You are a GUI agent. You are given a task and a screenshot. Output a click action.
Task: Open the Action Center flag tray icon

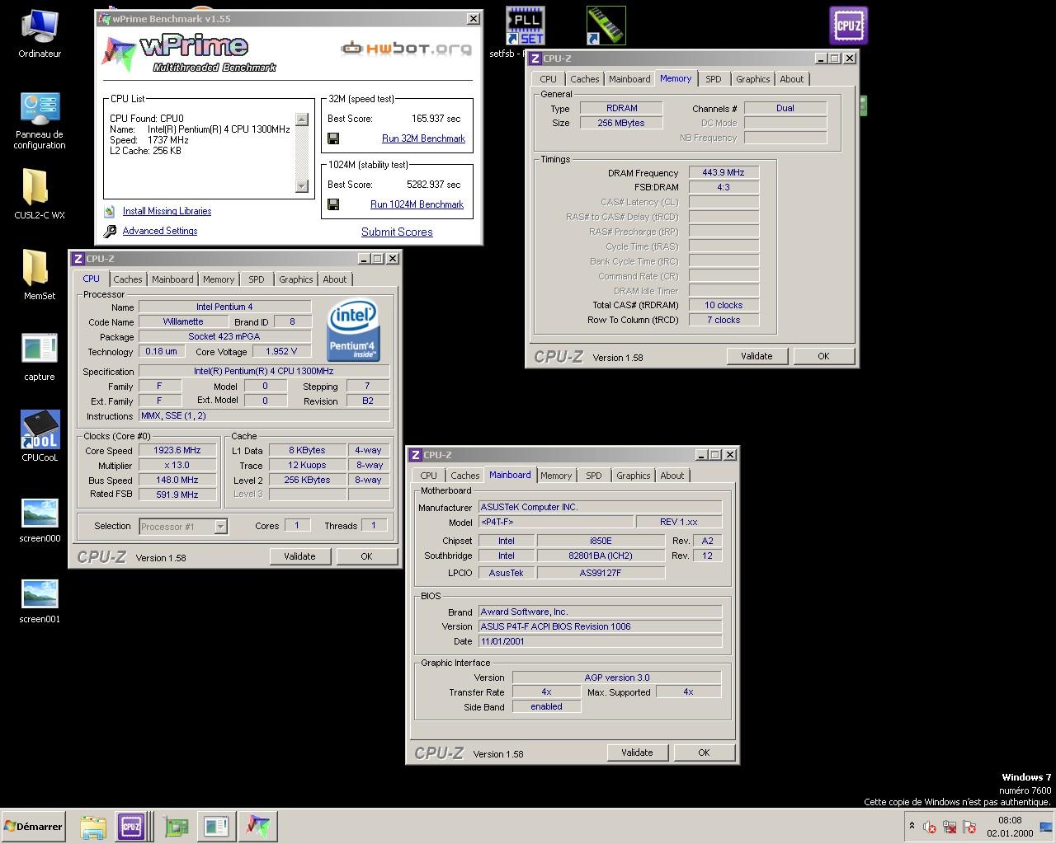coord(969,827)
